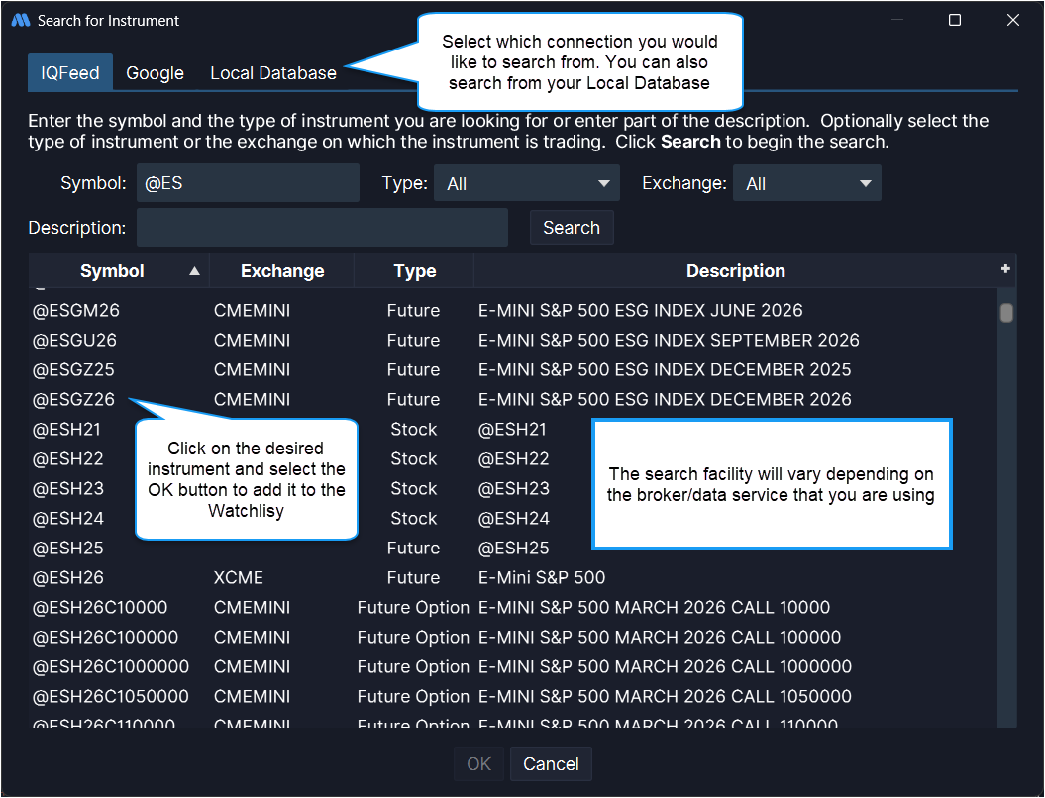
Task: Sort by the Exchange column header
Action: click(282, 271)
